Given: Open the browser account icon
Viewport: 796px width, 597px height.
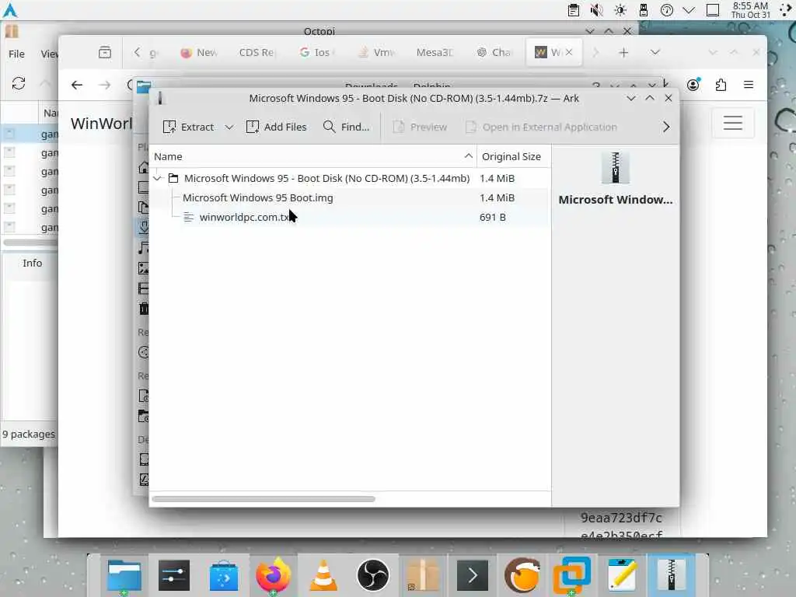Looking at the screenshot, I should click(693, 85).
